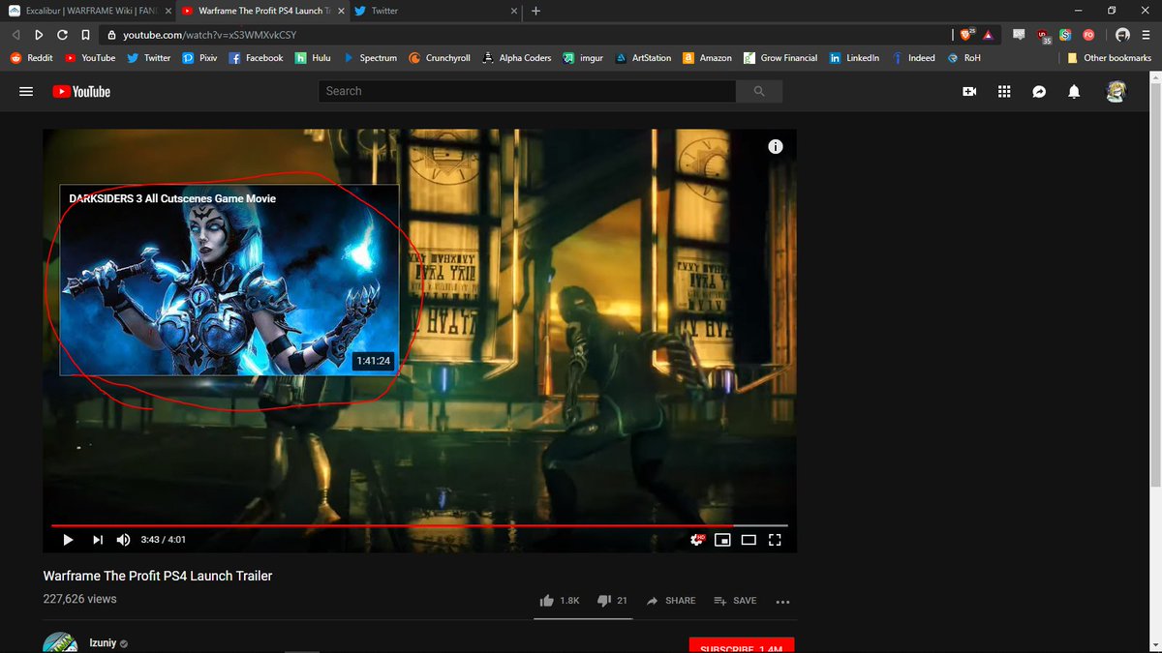Open Spectrum bookmark
The height and width of the screenshot is (653, 1162).
[370, 58]
